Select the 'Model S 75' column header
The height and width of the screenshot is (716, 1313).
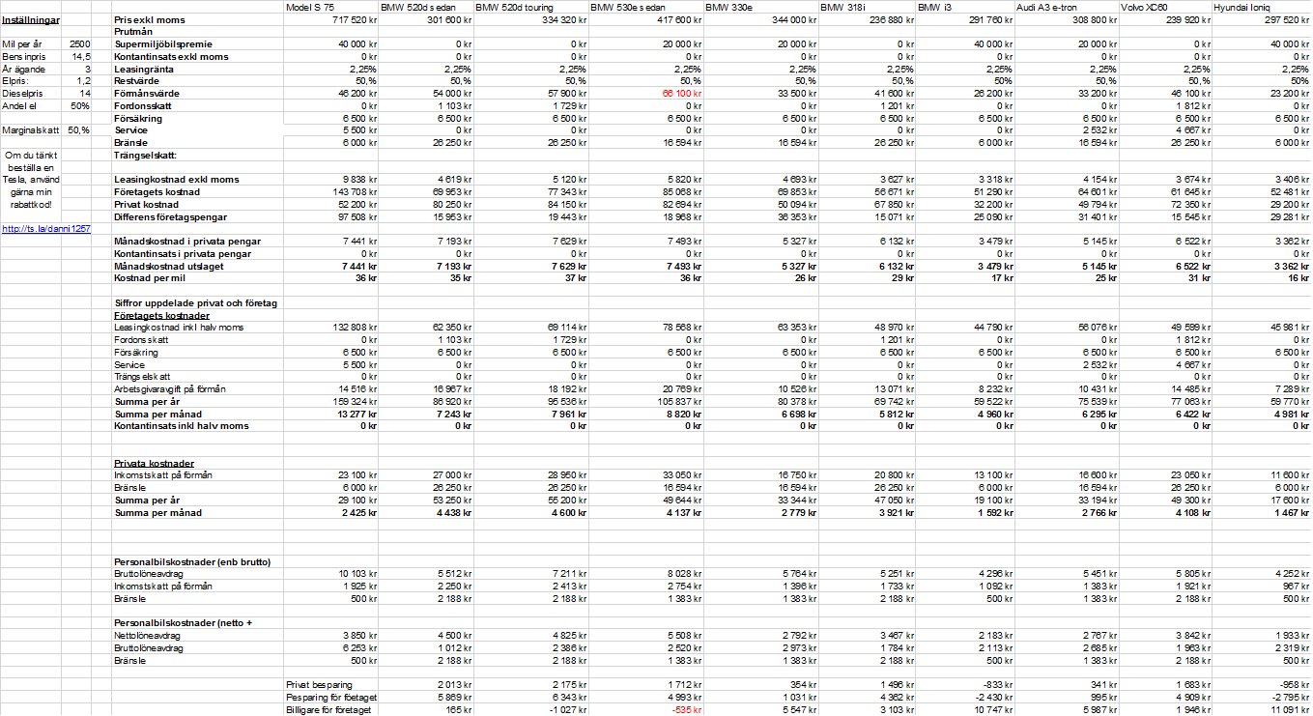click(x=310, y=7)
